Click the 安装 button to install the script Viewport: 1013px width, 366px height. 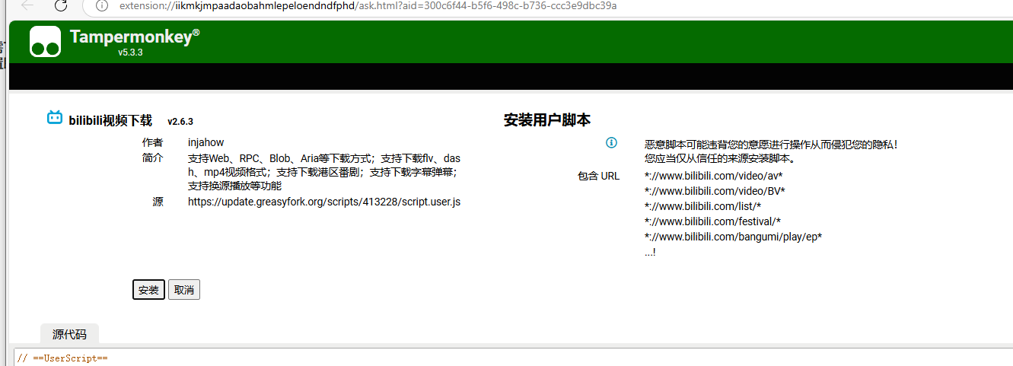pyautogui.click(x=148, y=290)
